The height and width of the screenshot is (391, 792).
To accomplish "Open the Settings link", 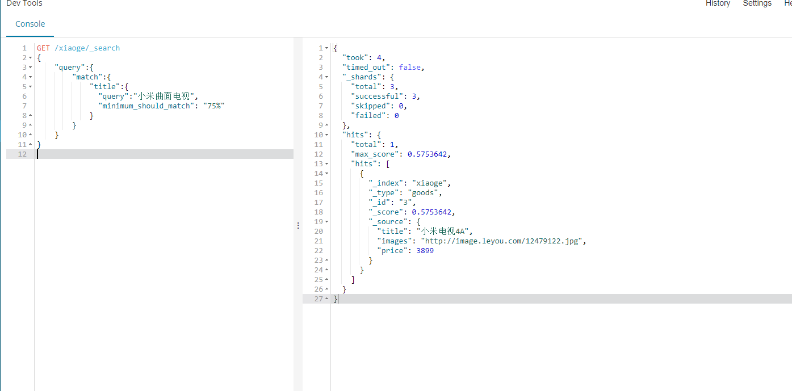I will click(757, 3).
